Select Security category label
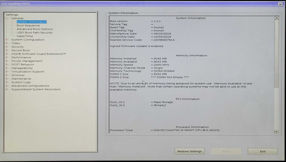286x162 pixels. pos(18,47)
